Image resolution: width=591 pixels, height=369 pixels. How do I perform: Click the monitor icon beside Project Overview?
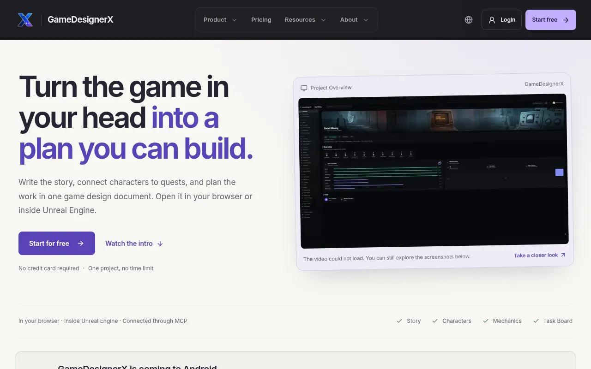coord(304,88)
